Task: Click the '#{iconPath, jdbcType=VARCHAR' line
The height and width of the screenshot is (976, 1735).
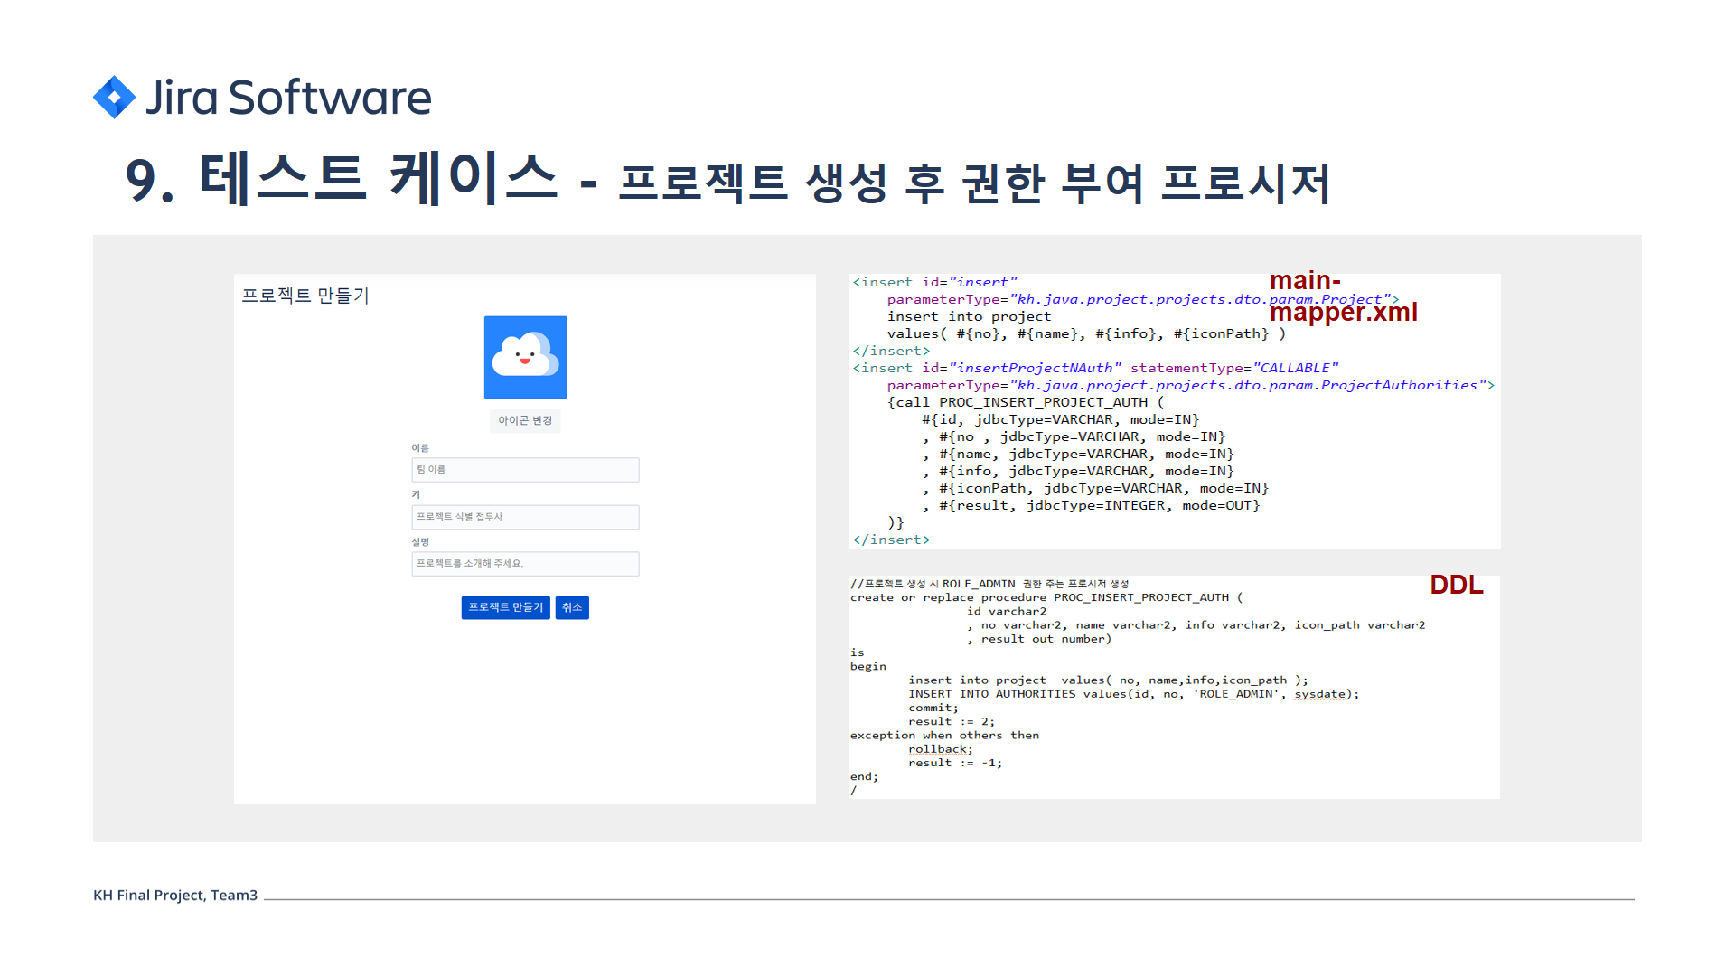Action: click(x=1095, y=488)
